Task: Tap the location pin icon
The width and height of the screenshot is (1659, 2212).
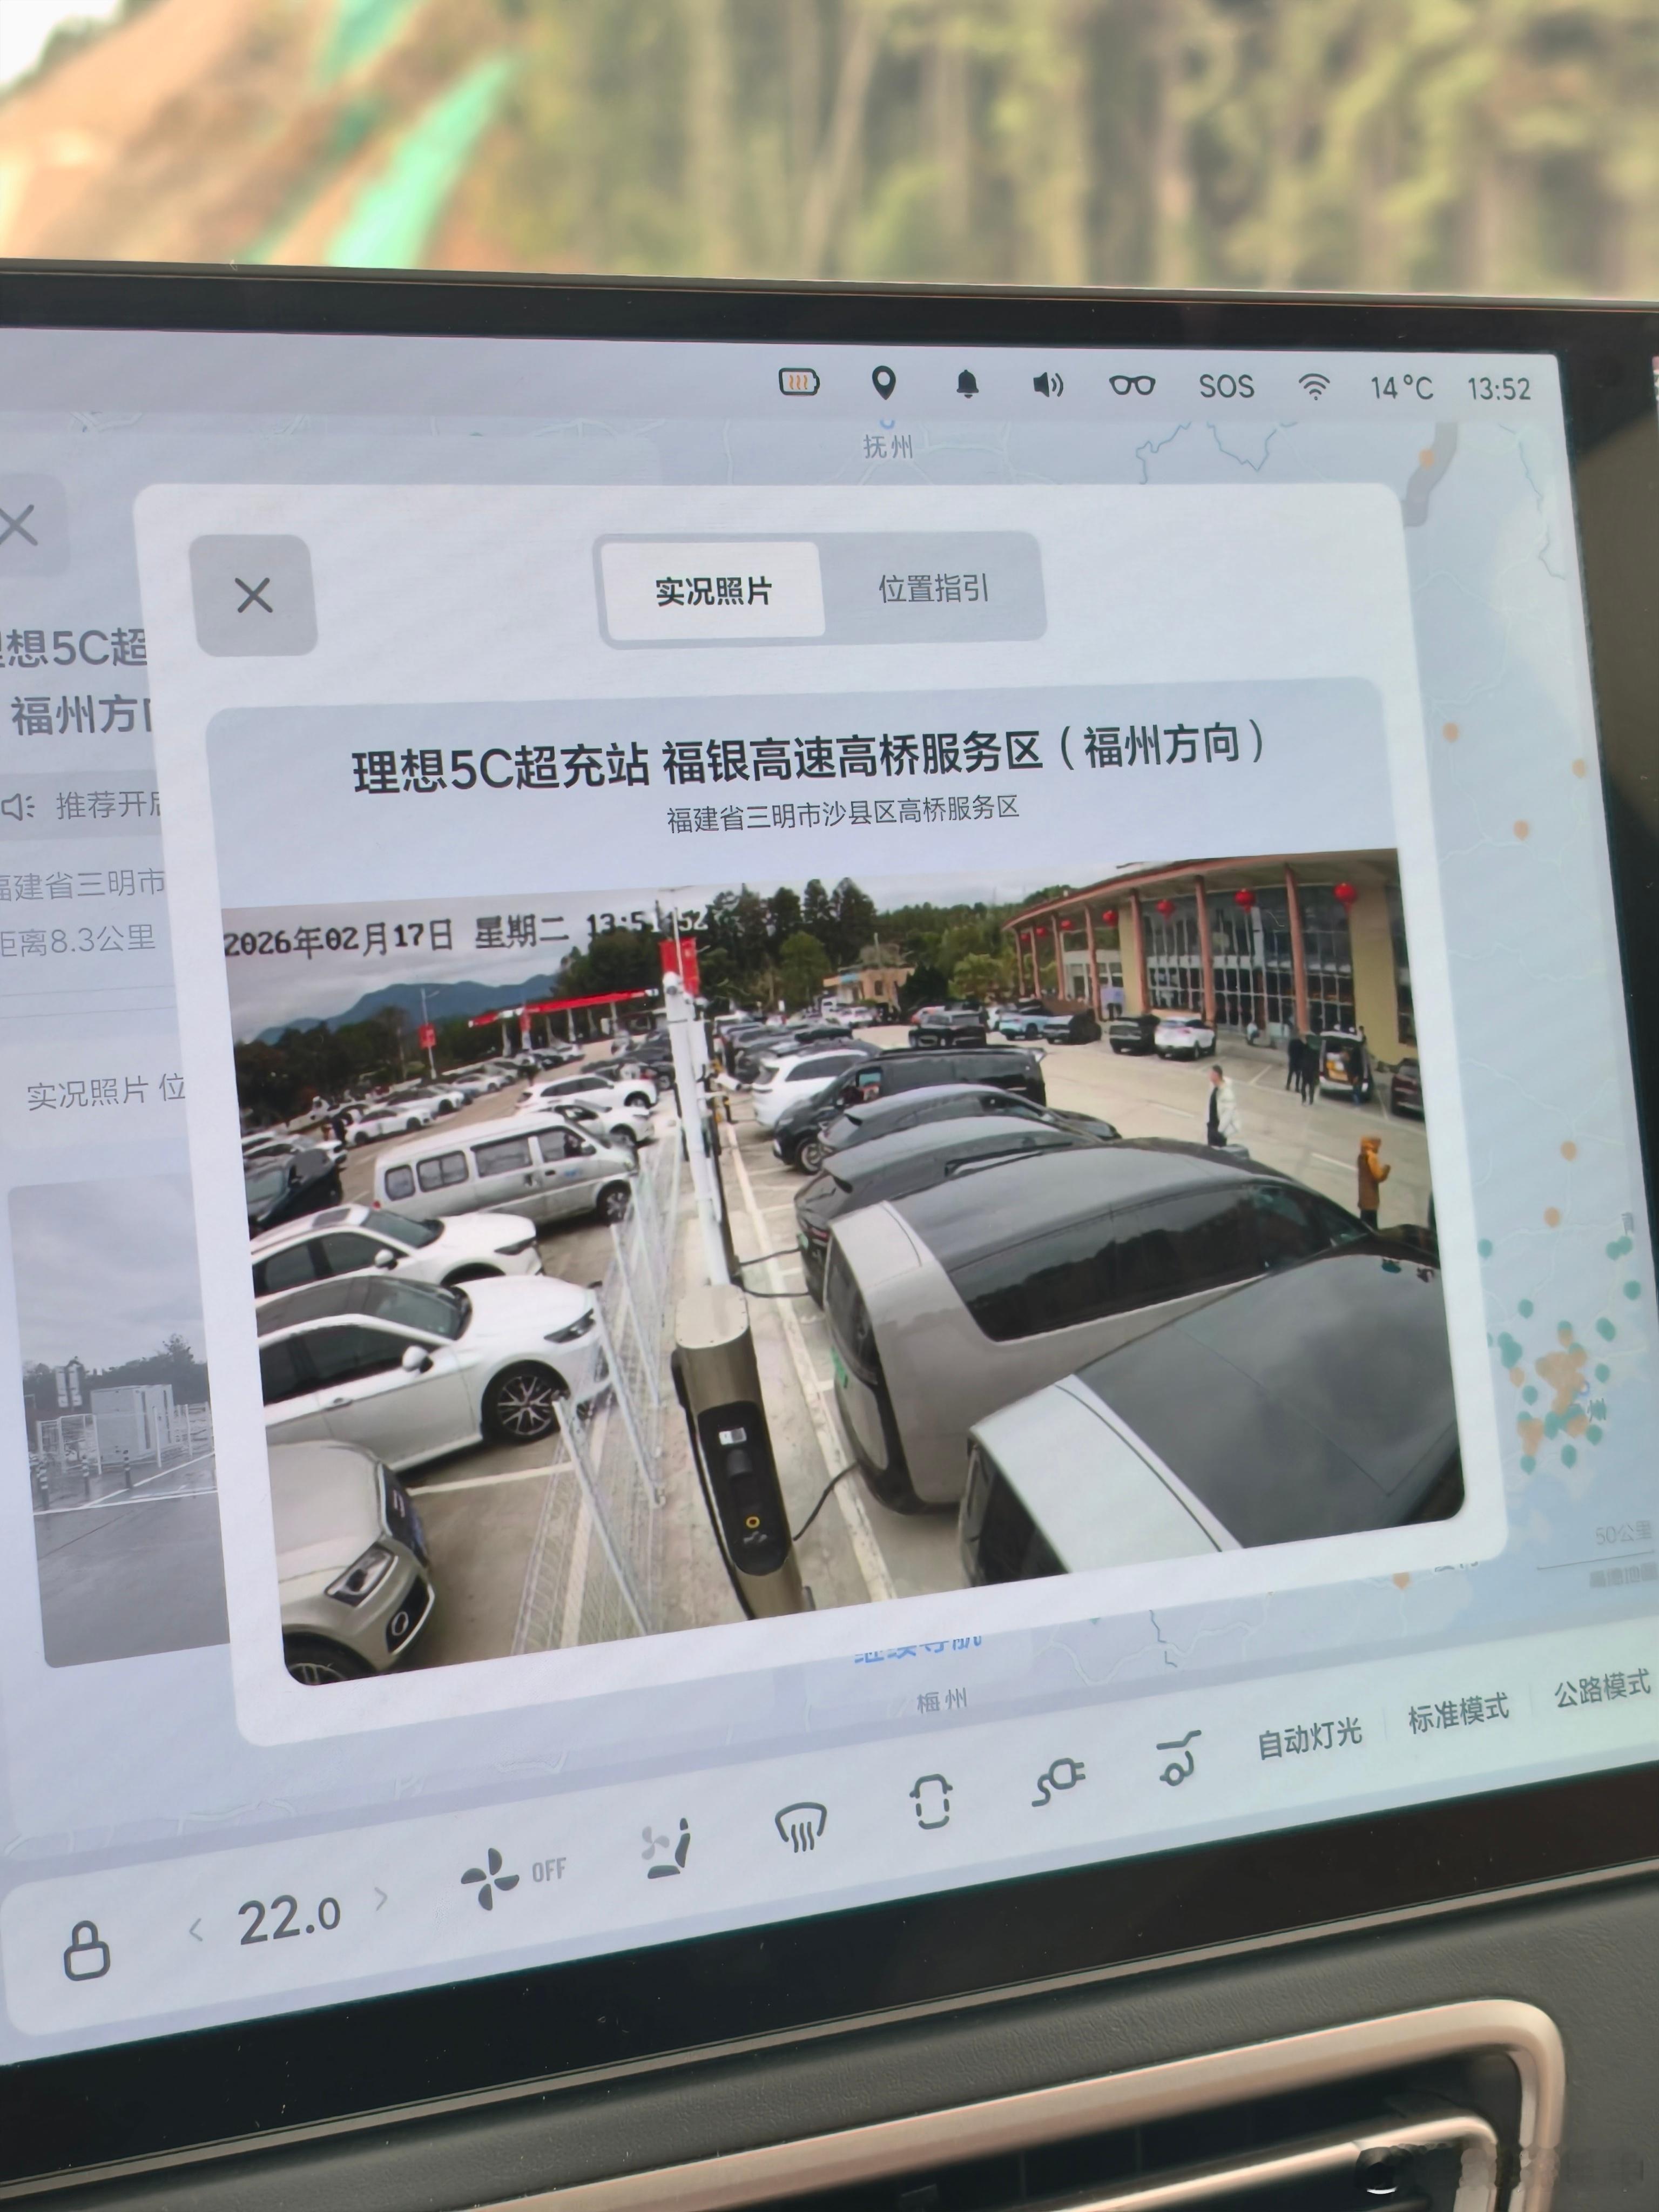Action: click(883, 382)
